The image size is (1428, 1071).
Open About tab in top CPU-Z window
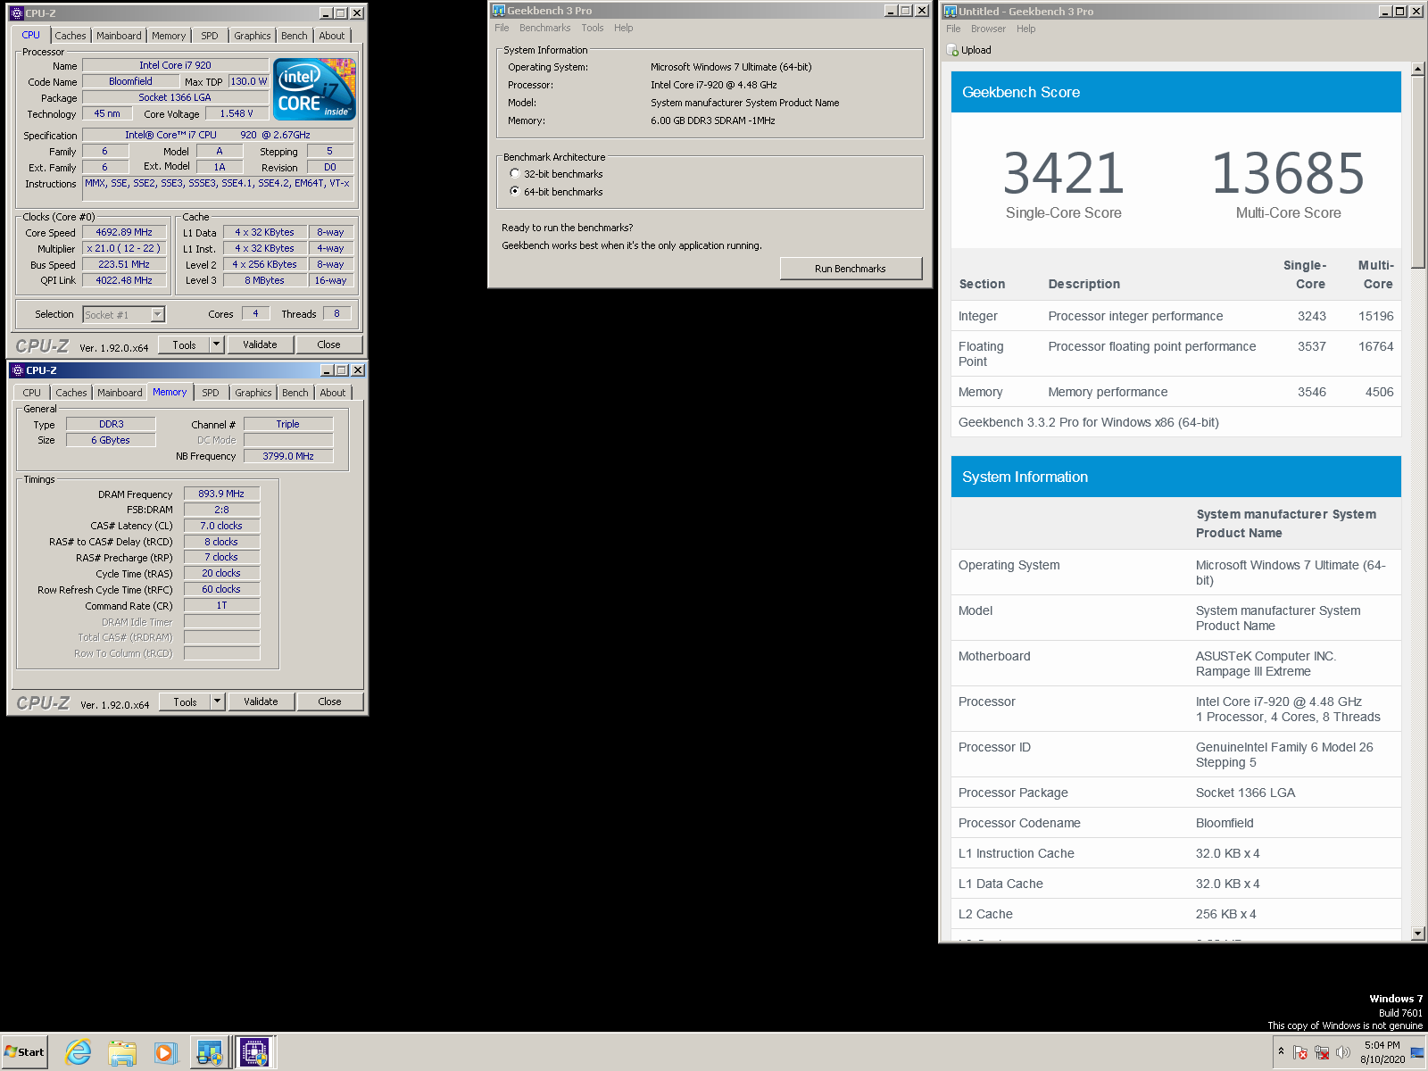332,36
